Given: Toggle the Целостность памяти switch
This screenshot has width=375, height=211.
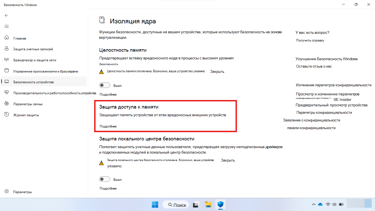Looking at the screenshot, I should [x=105, y=85].
